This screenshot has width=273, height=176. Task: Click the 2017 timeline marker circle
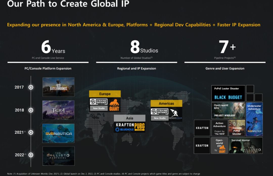(31, 87)
